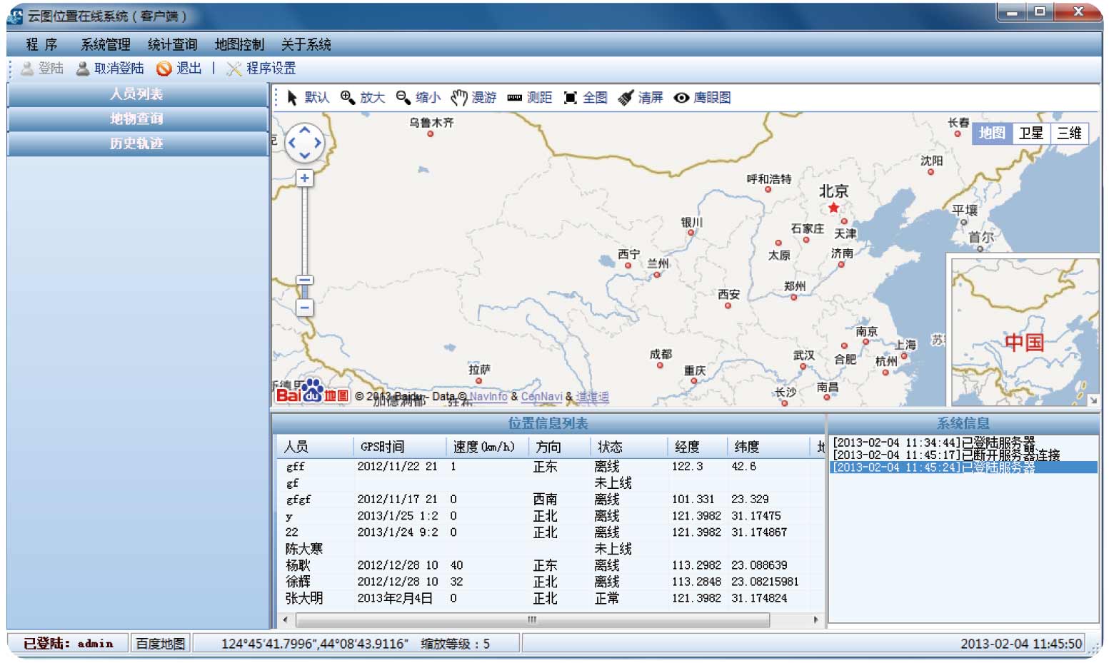This screenshot has width=1109, height=663.
Task: Click the plus button on map zoom control
Action: [304, 178]
